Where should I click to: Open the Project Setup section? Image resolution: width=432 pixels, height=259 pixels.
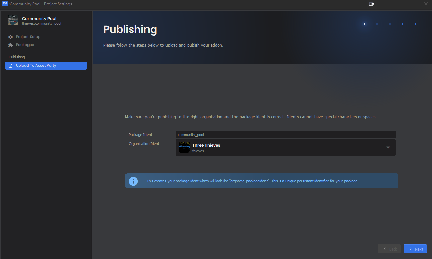(28, 37)
